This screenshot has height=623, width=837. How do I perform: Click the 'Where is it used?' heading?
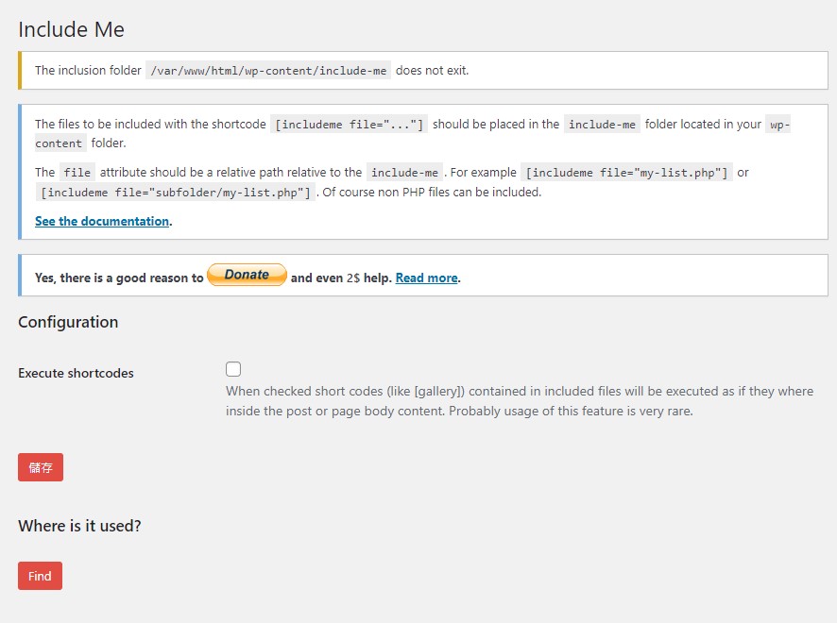[79, 526]
